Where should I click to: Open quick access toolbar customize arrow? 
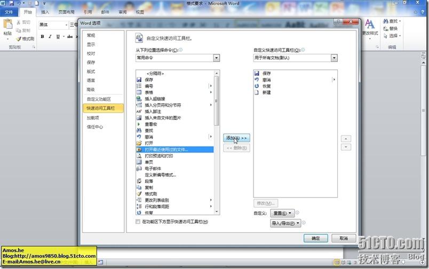(44, 4)
